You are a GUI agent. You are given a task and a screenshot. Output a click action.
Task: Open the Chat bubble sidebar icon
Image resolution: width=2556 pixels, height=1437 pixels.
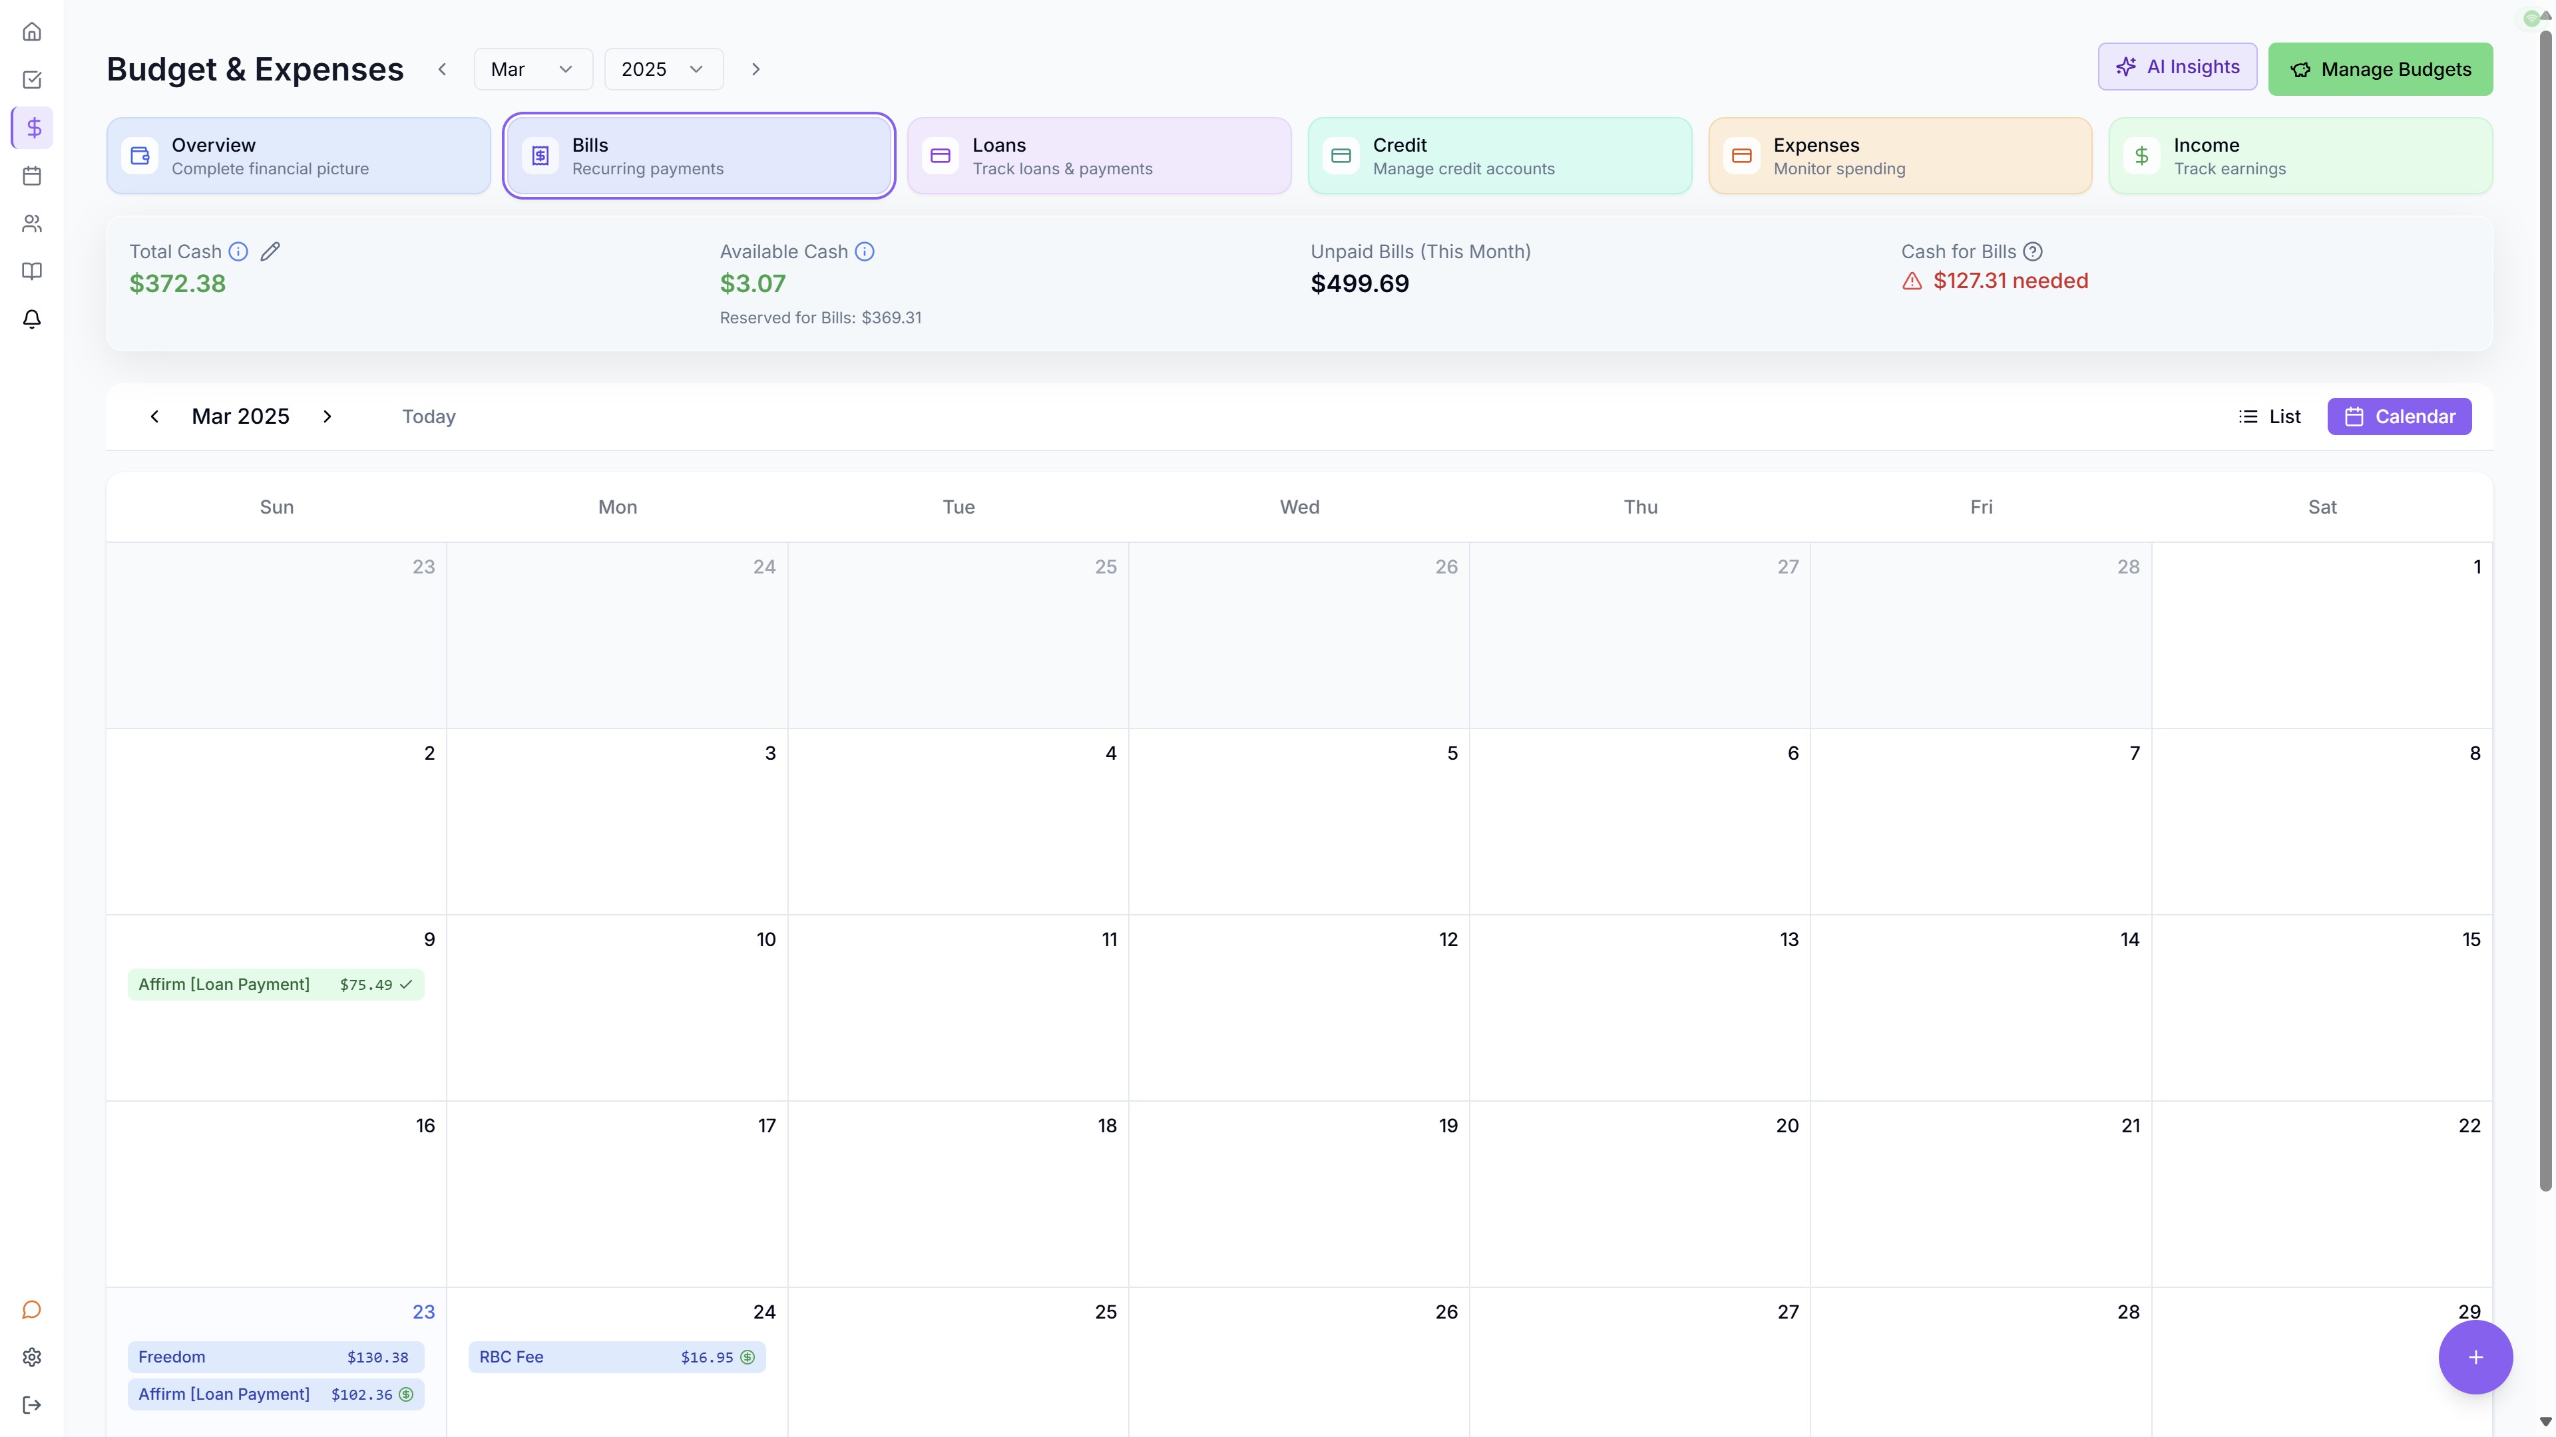32,1310
